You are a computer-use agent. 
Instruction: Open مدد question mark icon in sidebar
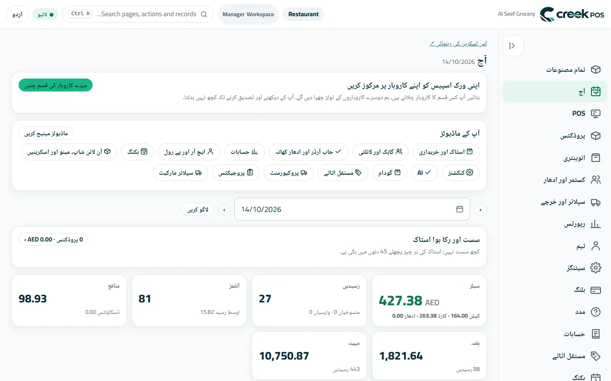(595, 312)
